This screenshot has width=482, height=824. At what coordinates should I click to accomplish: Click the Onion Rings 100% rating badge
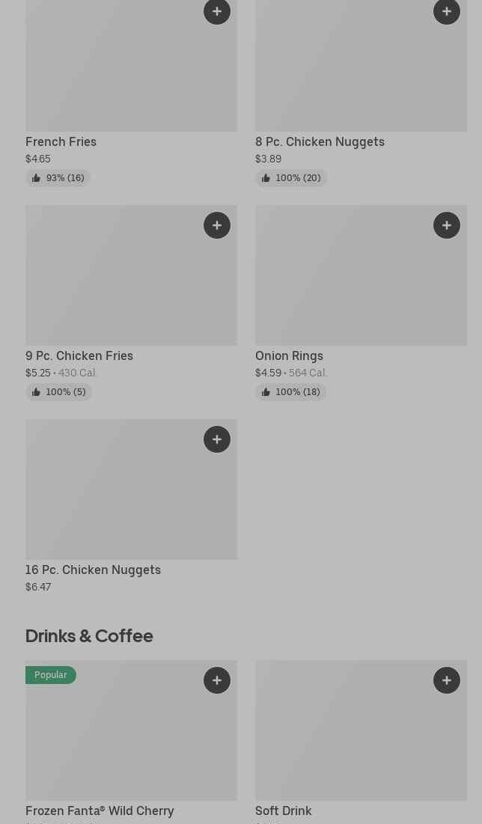click(290, 392)
